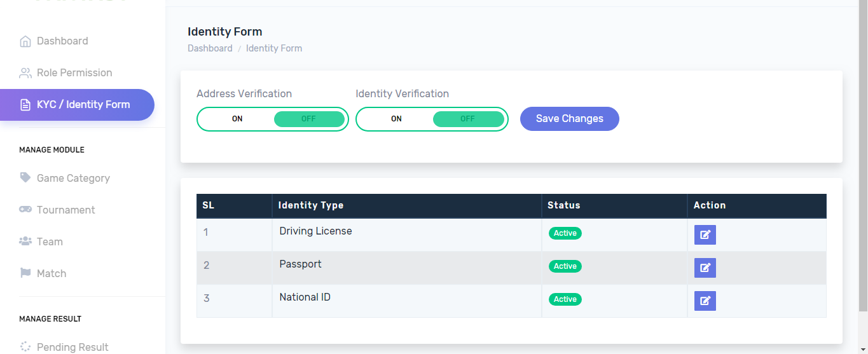Click the Identity Type column header
This screenshot has width=868, height=354.
point(311,205)
